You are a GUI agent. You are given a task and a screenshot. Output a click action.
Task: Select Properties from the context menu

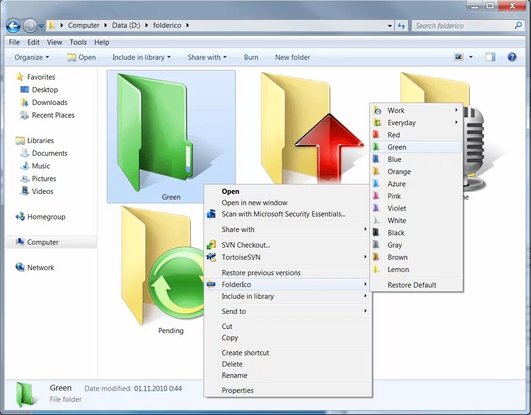point(237,390)
